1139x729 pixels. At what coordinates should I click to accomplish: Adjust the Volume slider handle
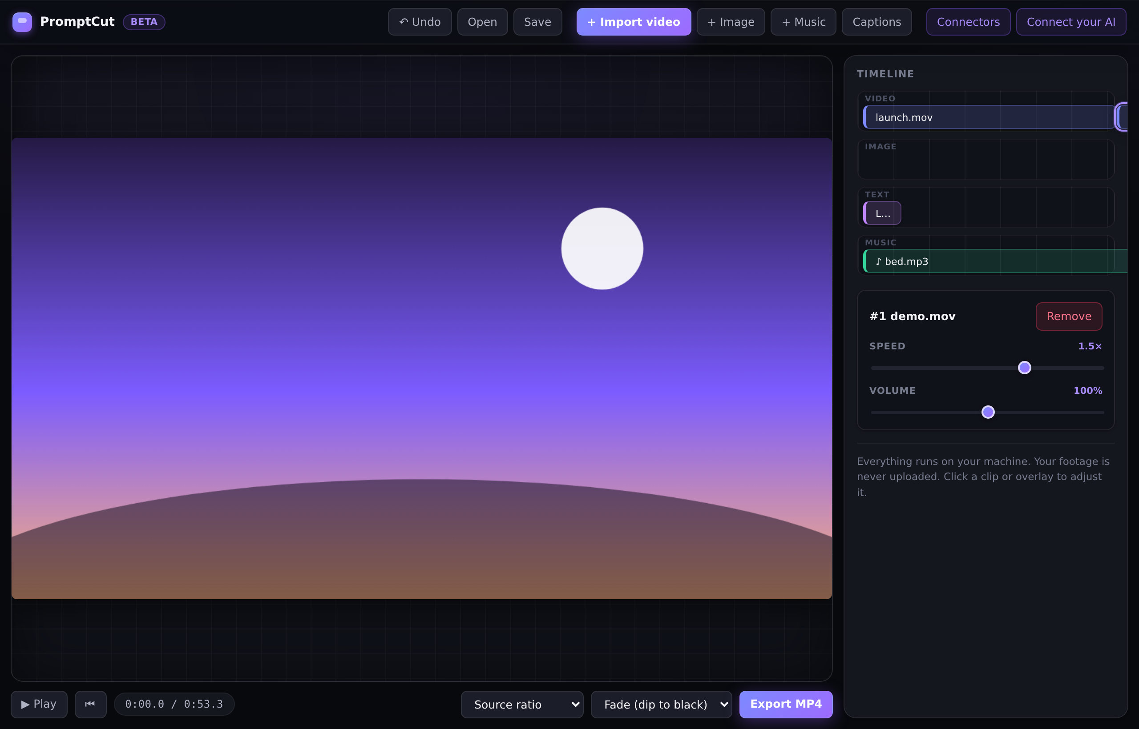pyautogui.click(x=988, y=413)
